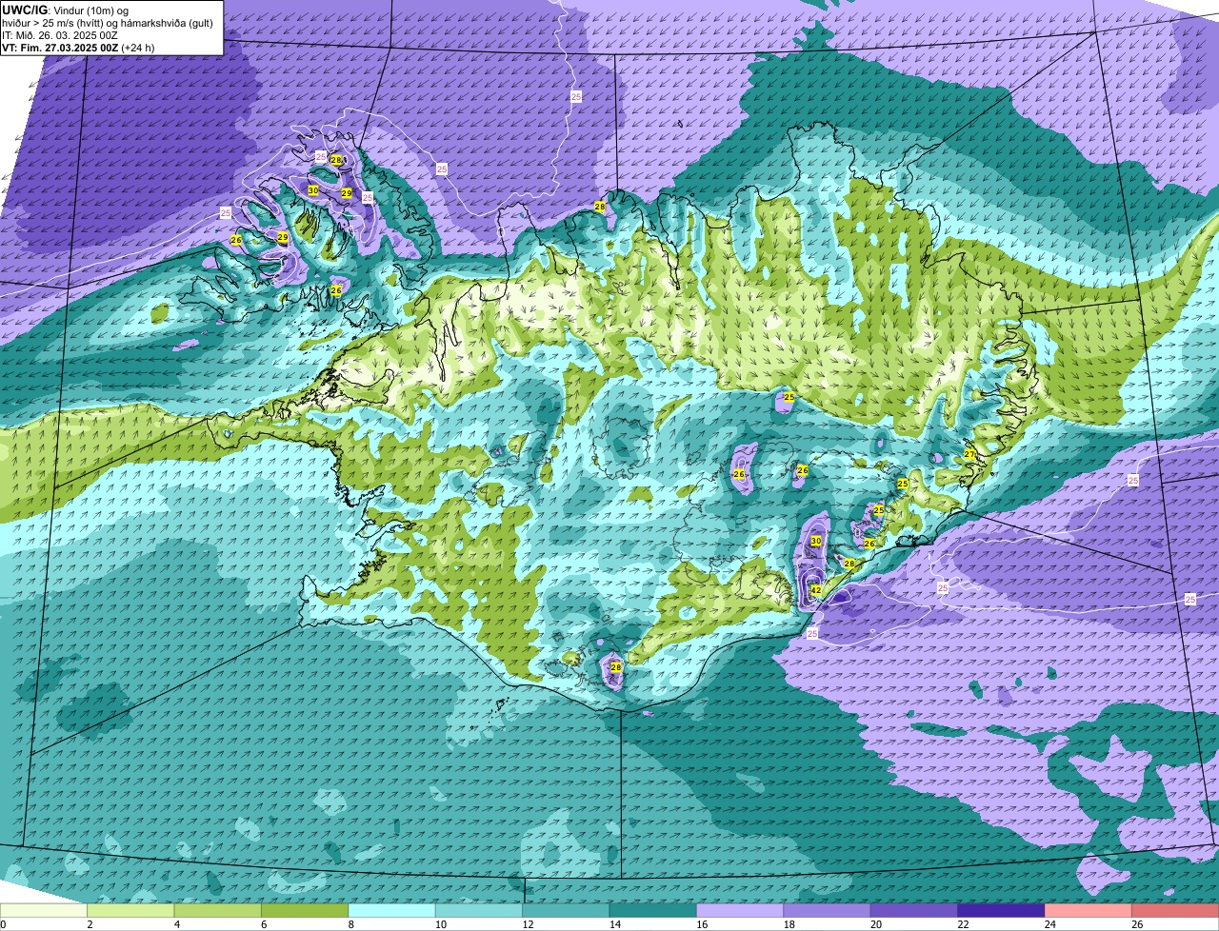1219x931 pixels.
Task: Choose the 14–16 m/s dark teal legend swatch
Action: click(653, 910)
